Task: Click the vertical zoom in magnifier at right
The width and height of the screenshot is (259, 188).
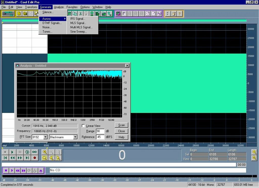Action: 254,158
